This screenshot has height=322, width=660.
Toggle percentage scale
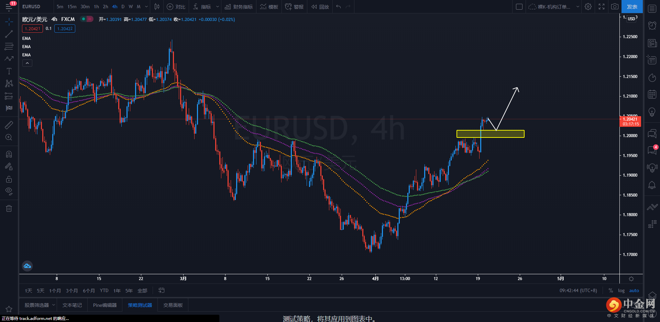(x=611, y=291)
